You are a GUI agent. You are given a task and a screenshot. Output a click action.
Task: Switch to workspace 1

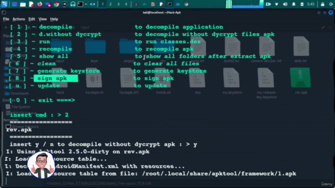(103, 4)
